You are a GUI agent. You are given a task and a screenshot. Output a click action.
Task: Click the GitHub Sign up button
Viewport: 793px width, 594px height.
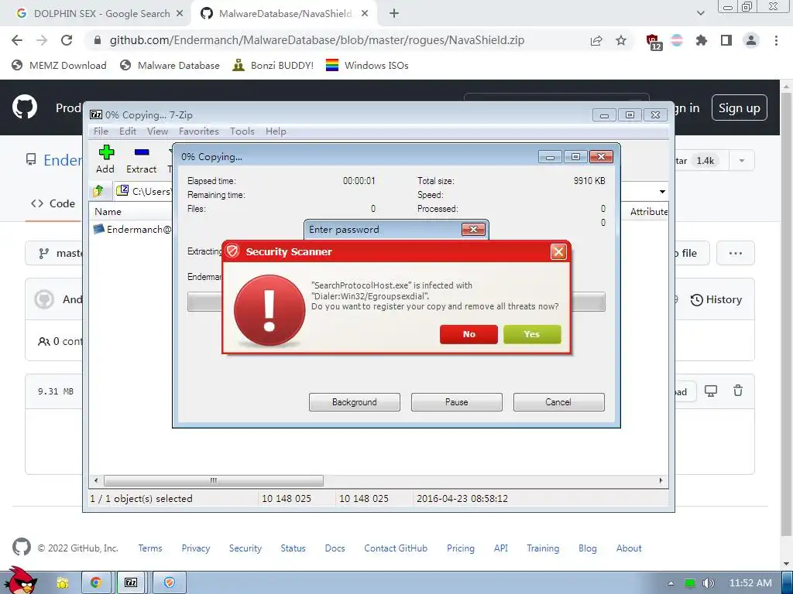[740, 108]
